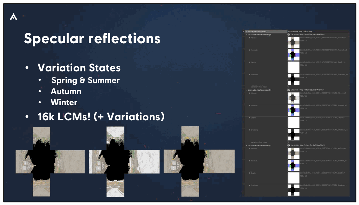Expand the Shadows property in texture sets[2]
This screenshot has height=205, width=359.
coord(249,185)
